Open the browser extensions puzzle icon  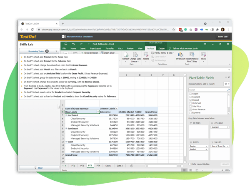coord(217,30)
